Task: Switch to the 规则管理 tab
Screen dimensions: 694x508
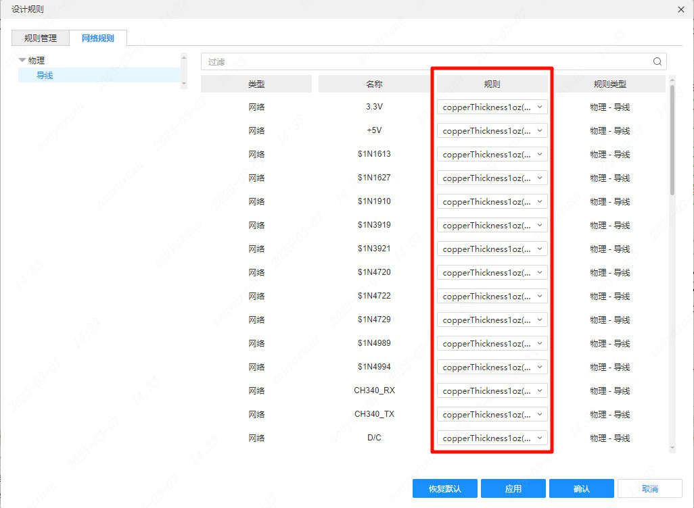Action: pos(41,39)
